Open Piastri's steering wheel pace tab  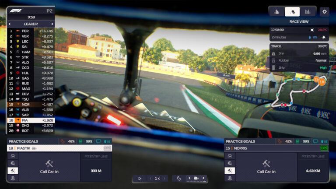coord(13,156)
